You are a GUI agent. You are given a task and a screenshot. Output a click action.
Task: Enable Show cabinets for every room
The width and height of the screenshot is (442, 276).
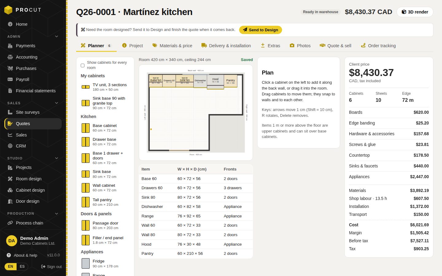(83, 65)
